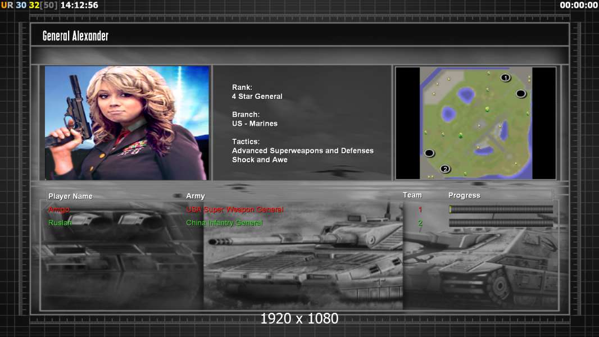This screenshot has height=337, width=599.
Task: Click China Infantry General army entry
Action: pos(224,223)
